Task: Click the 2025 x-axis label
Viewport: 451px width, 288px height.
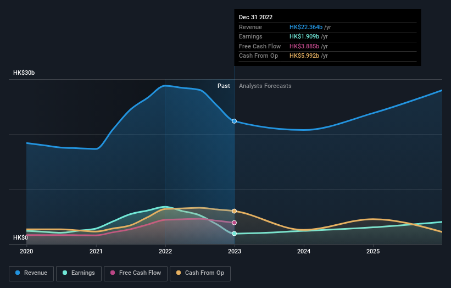Action: point(373,252)
